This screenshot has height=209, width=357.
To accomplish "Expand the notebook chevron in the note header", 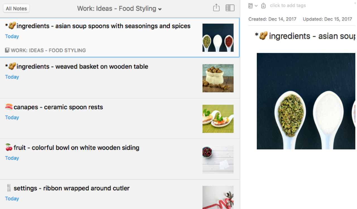I will (256, 6).
